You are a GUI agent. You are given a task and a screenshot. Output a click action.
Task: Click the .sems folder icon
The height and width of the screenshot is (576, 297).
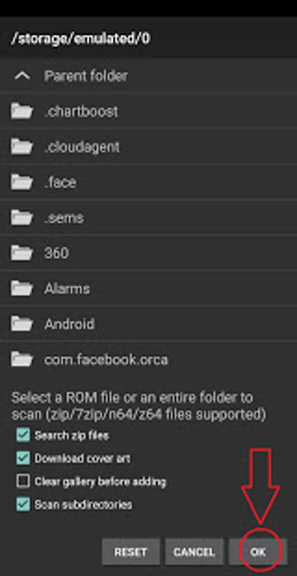click(22, 217)
